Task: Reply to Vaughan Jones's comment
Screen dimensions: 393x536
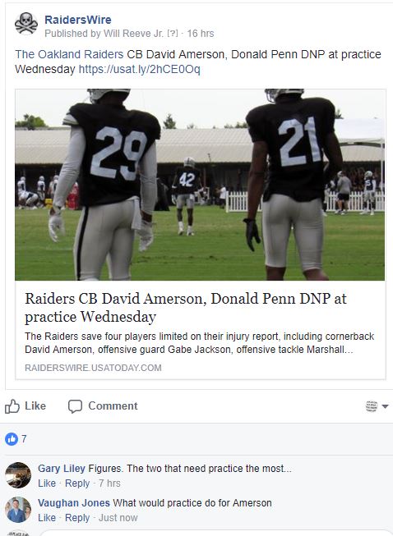Action: click(x=77, y=518)
